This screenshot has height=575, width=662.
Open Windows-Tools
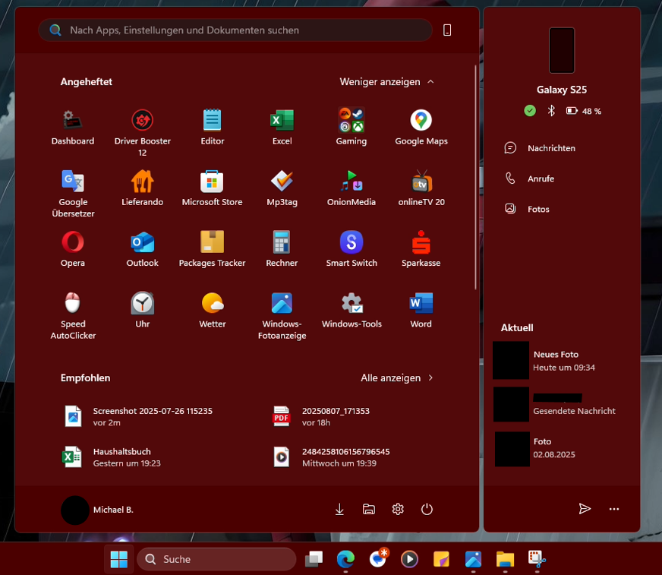click(351, 310)
